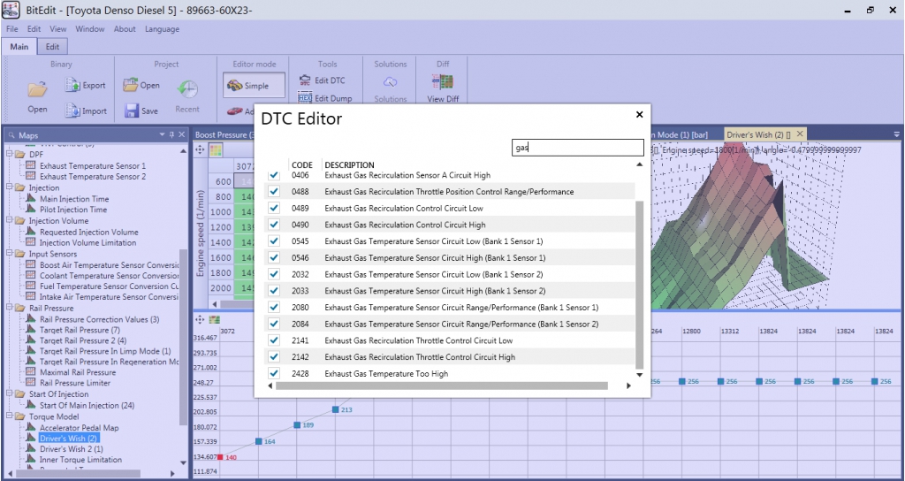This screenshot has width=905, height=481.
Task: Toggle the checkbox for code 0490
Action: click(274, 225)
